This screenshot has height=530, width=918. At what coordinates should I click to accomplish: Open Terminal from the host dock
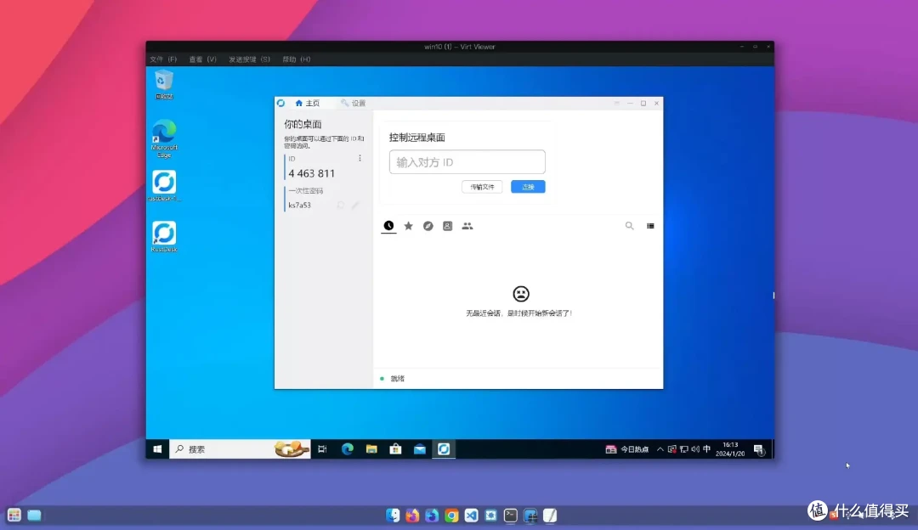click(x=511, y=515)
